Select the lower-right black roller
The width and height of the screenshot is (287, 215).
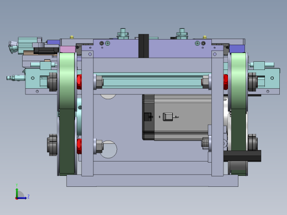tap(253, 142)
